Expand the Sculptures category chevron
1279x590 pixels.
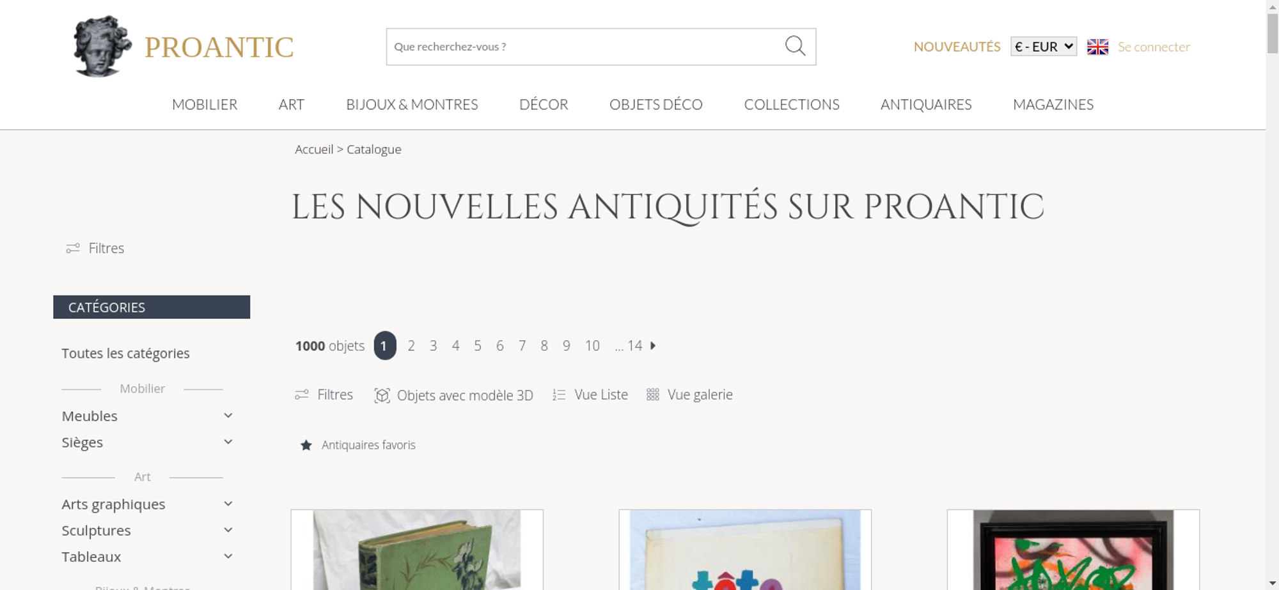point(228,530)
